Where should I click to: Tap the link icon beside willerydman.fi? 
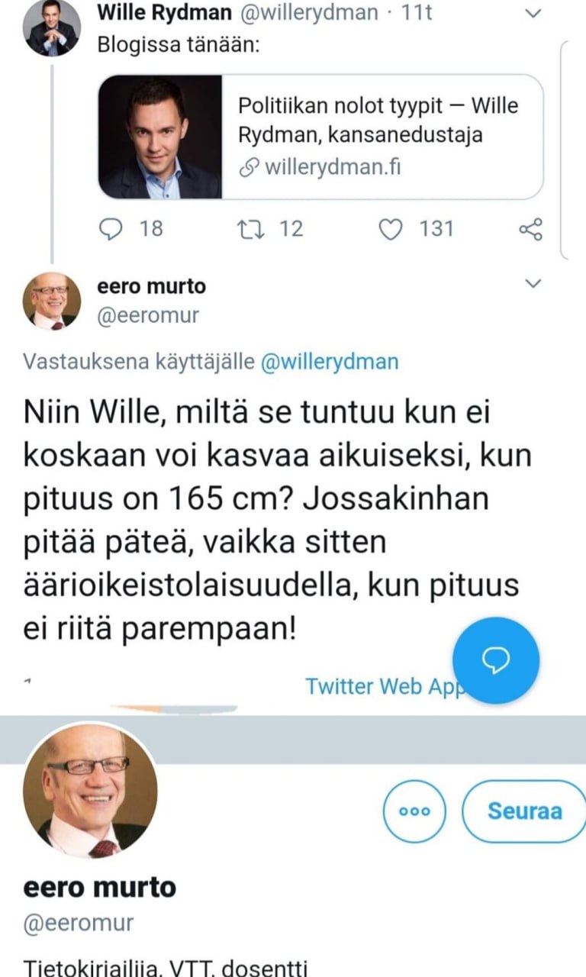tap(249, 168)
